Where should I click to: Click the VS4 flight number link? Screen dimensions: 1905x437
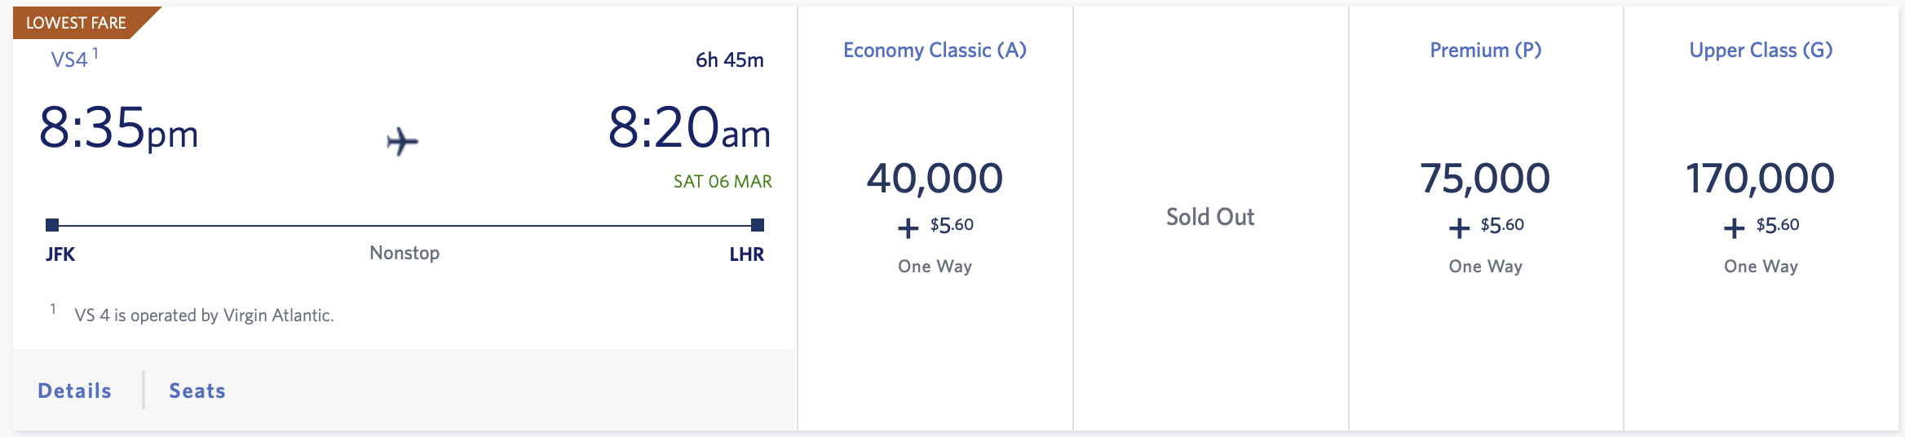click(69, 60)
